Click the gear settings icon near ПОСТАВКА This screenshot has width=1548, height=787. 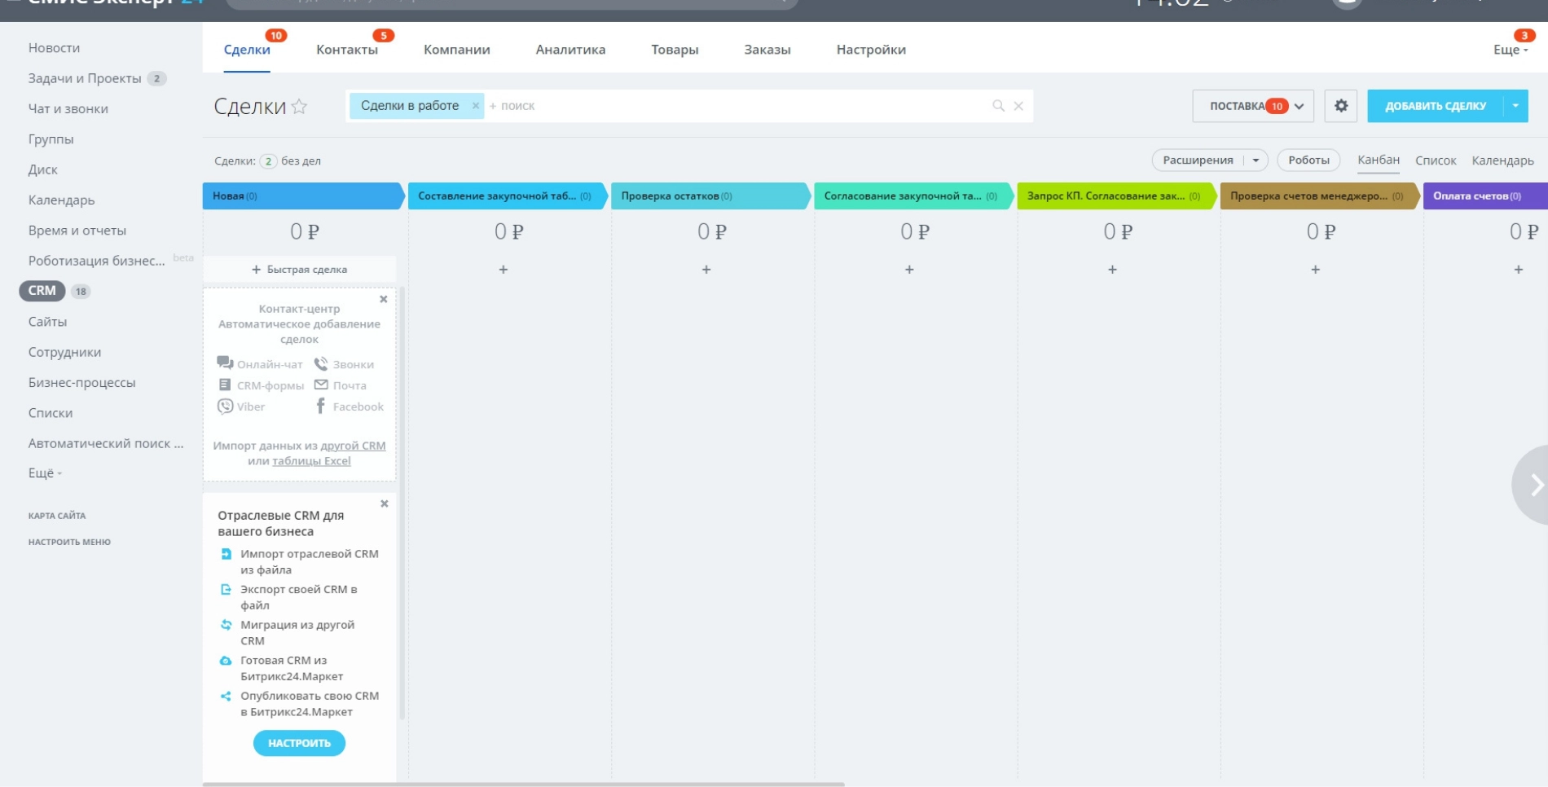(1340, 106)
